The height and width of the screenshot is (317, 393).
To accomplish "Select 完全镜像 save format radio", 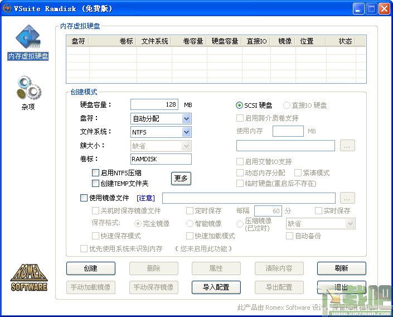I will point(138,223).
